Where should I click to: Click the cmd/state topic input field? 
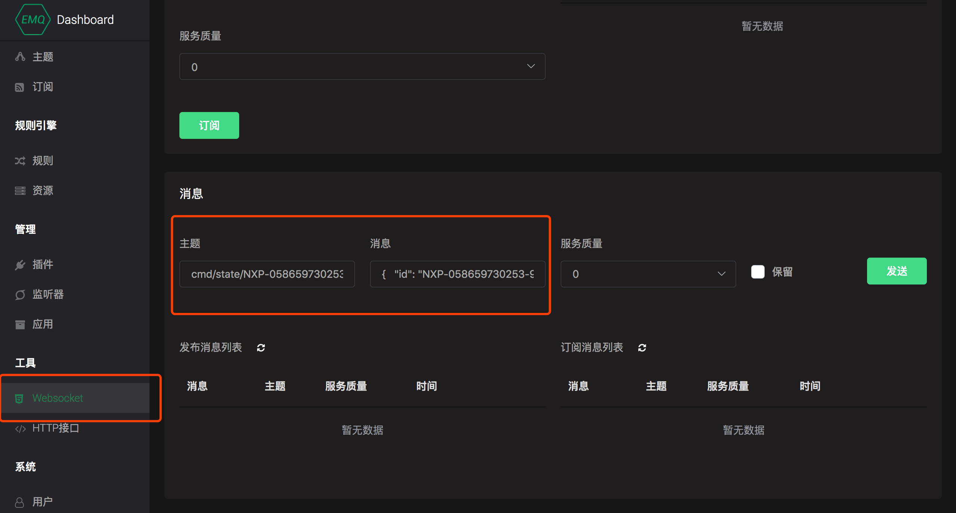[x=267, y=274]
